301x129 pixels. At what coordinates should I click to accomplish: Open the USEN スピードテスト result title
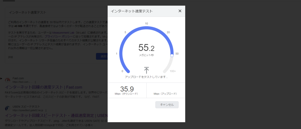tap(56, 115)
